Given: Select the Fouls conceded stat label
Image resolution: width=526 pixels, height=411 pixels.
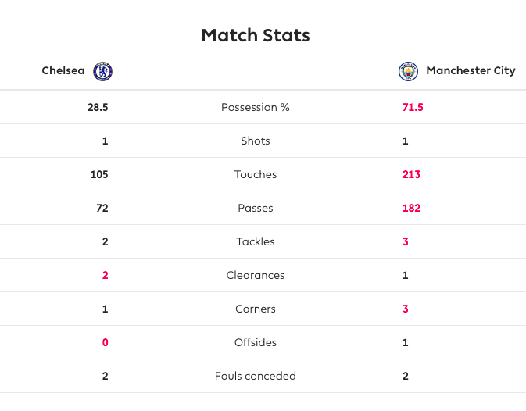Looking at the screenshot, I should click(x=256, y=377).
